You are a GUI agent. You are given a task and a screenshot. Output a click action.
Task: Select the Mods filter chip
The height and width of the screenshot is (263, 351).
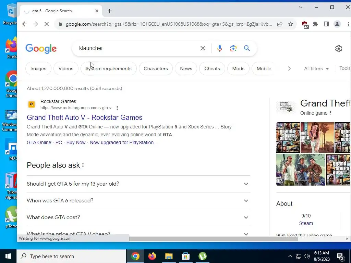[238, 68]
